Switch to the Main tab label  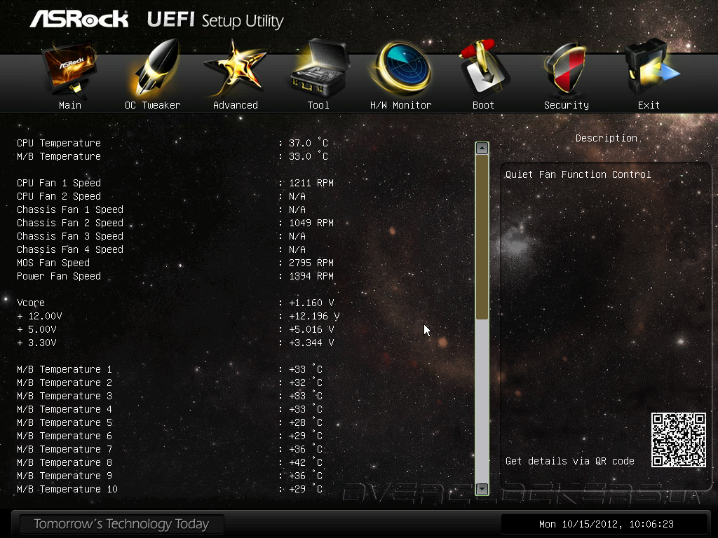(70, 105)
